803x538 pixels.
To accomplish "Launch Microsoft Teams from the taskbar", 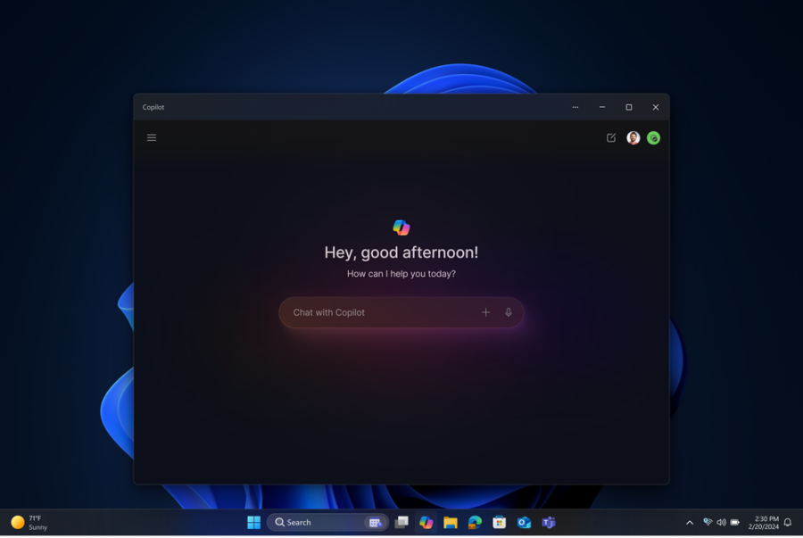I will 548,522.
